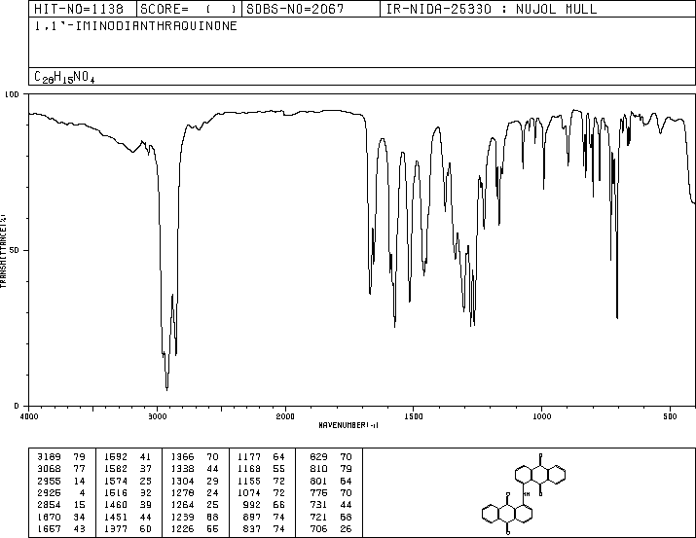Click the 2000 wavenumber axis label
696x538 pixels.
coord(285,416)
